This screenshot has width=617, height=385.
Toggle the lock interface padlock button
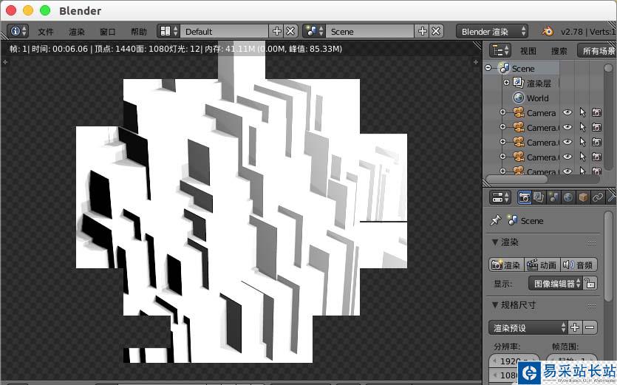(x=590, y=283)
